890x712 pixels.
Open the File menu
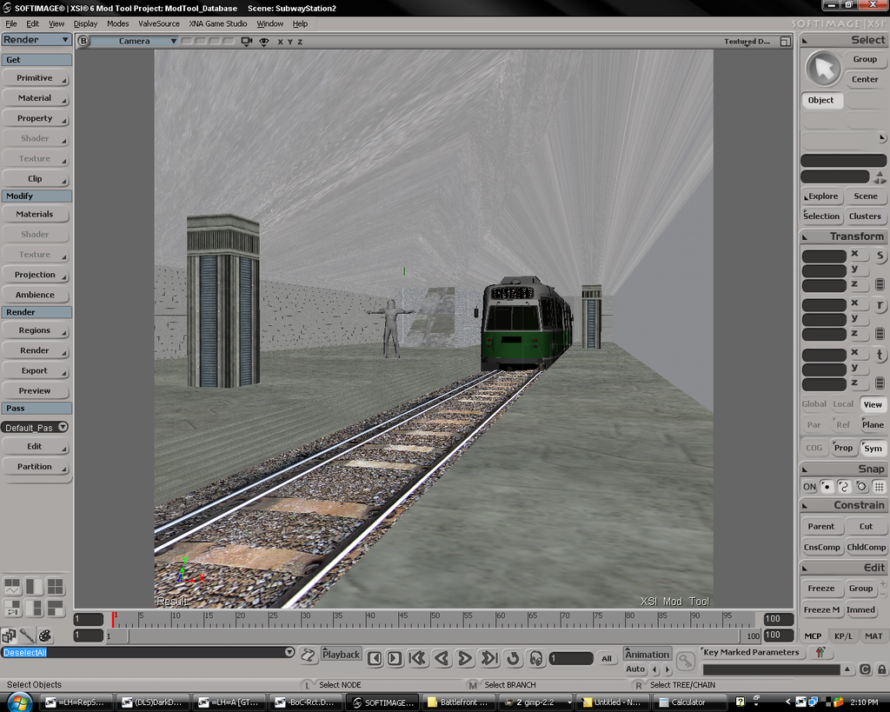(11, 23)
